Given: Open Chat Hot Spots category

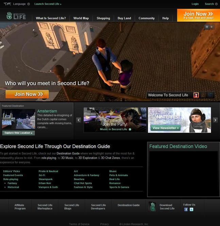Looking at the screenshot, I should pos(83,183).
